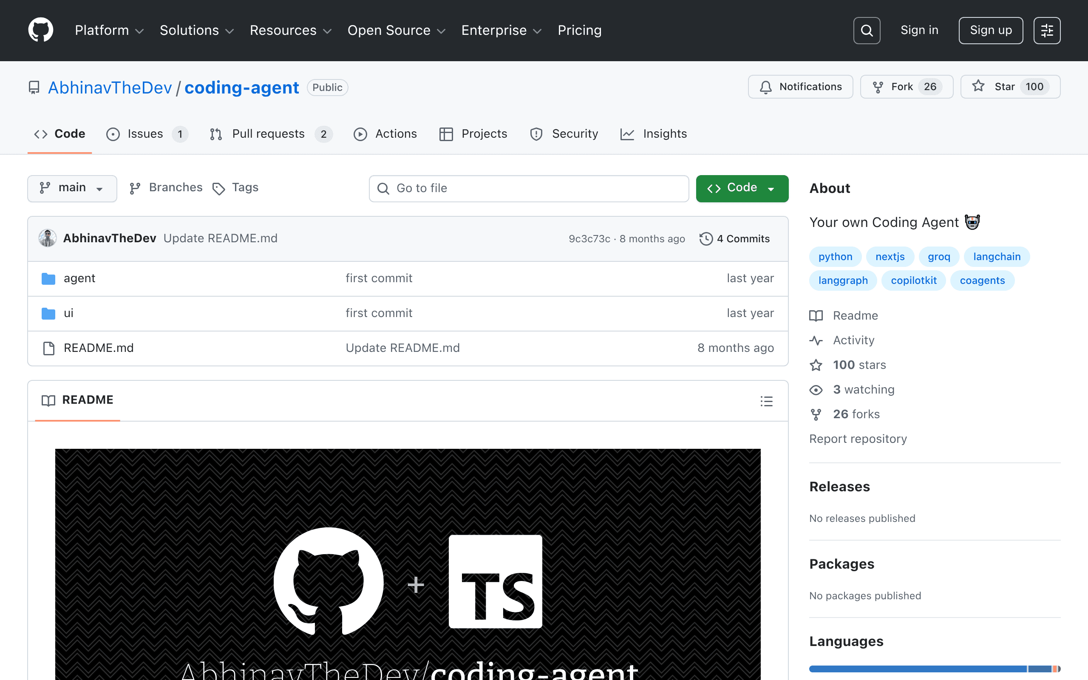
Task: Click the ui folder icon
Action: tap(48, 314)
